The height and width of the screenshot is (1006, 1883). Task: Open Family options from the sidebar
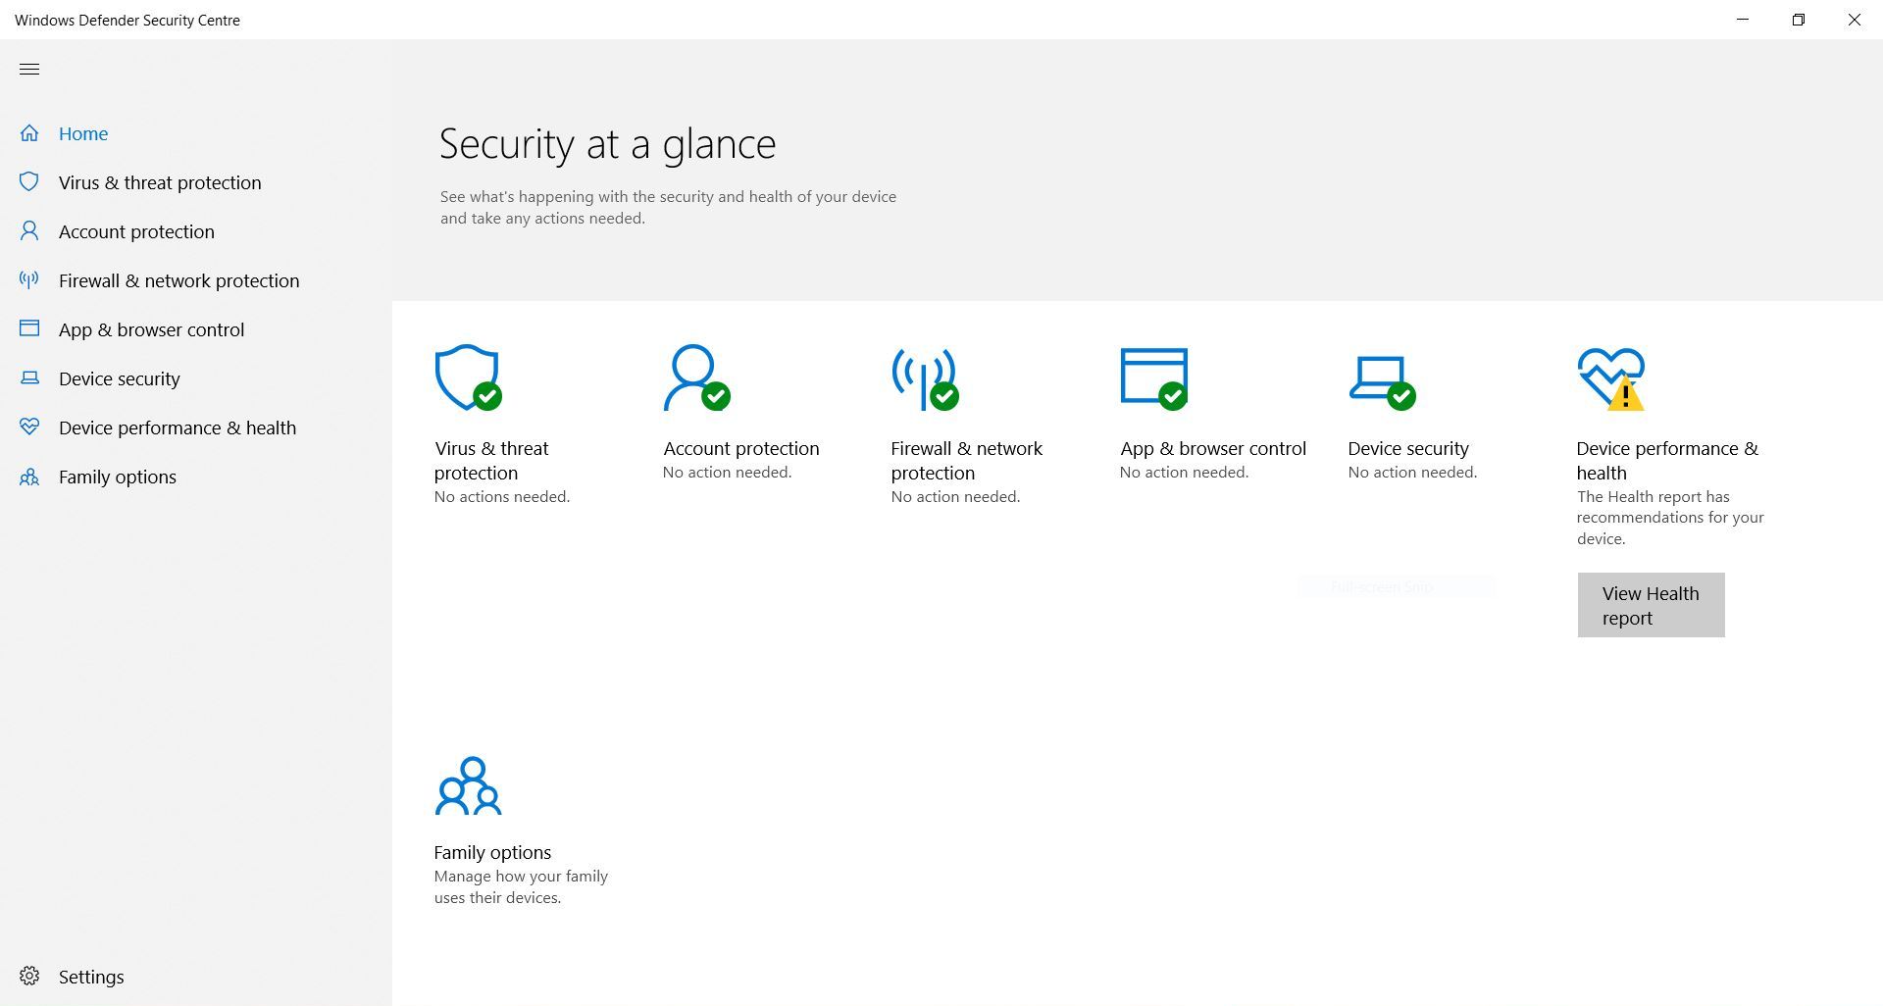coord(118,477)
